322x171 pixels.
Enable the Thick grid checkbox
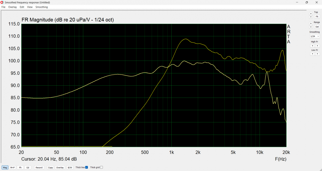101,167
